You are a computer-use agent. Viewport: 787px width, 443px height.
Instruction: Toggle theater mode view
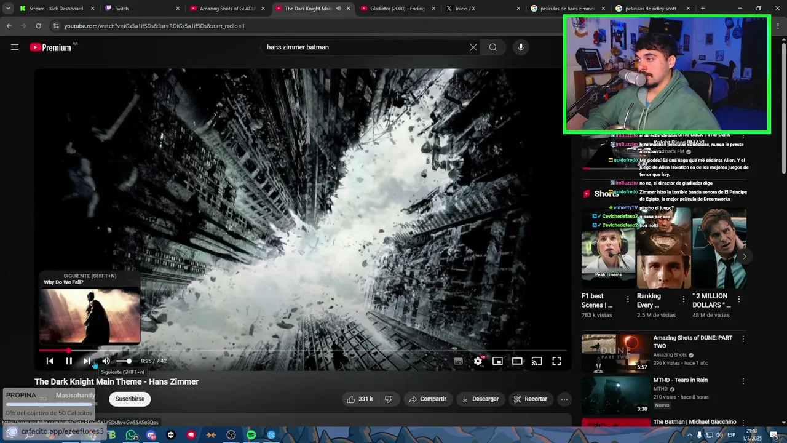tap(517, 361)
